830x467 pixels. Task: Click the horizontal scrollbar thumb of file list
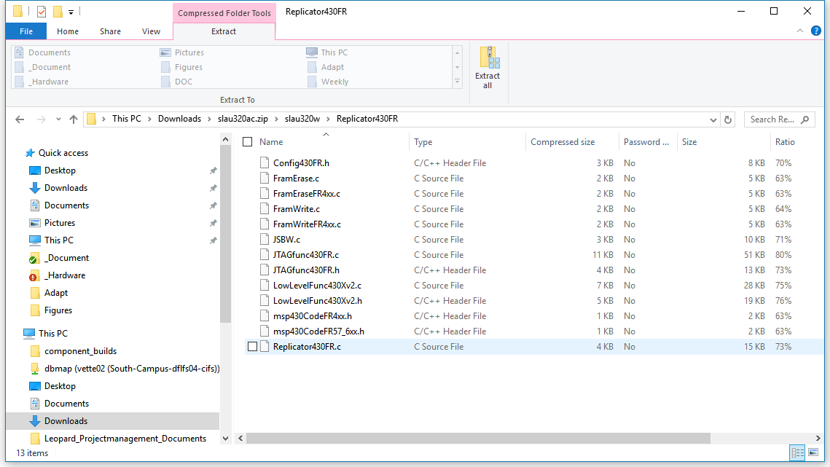coord(478,439)
